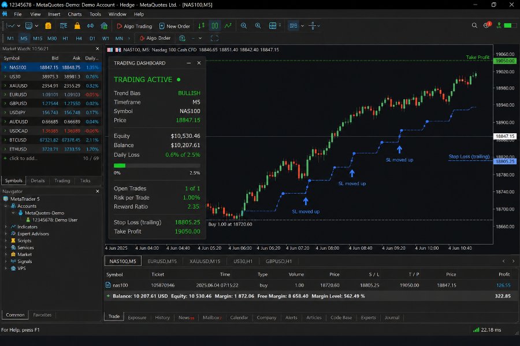Close the Trading Dashboard panel
Screen dimensions: 520x346
pos(199,63)
